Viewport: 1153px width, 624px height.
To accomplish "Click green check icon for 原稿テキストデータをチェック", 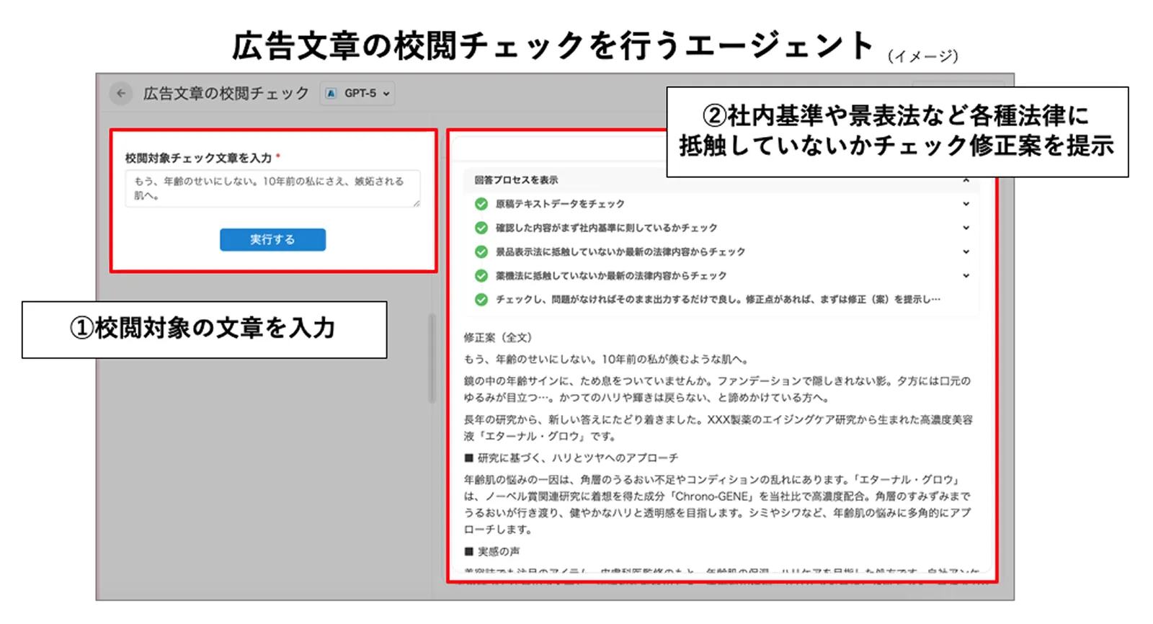I will pos(481,204).
